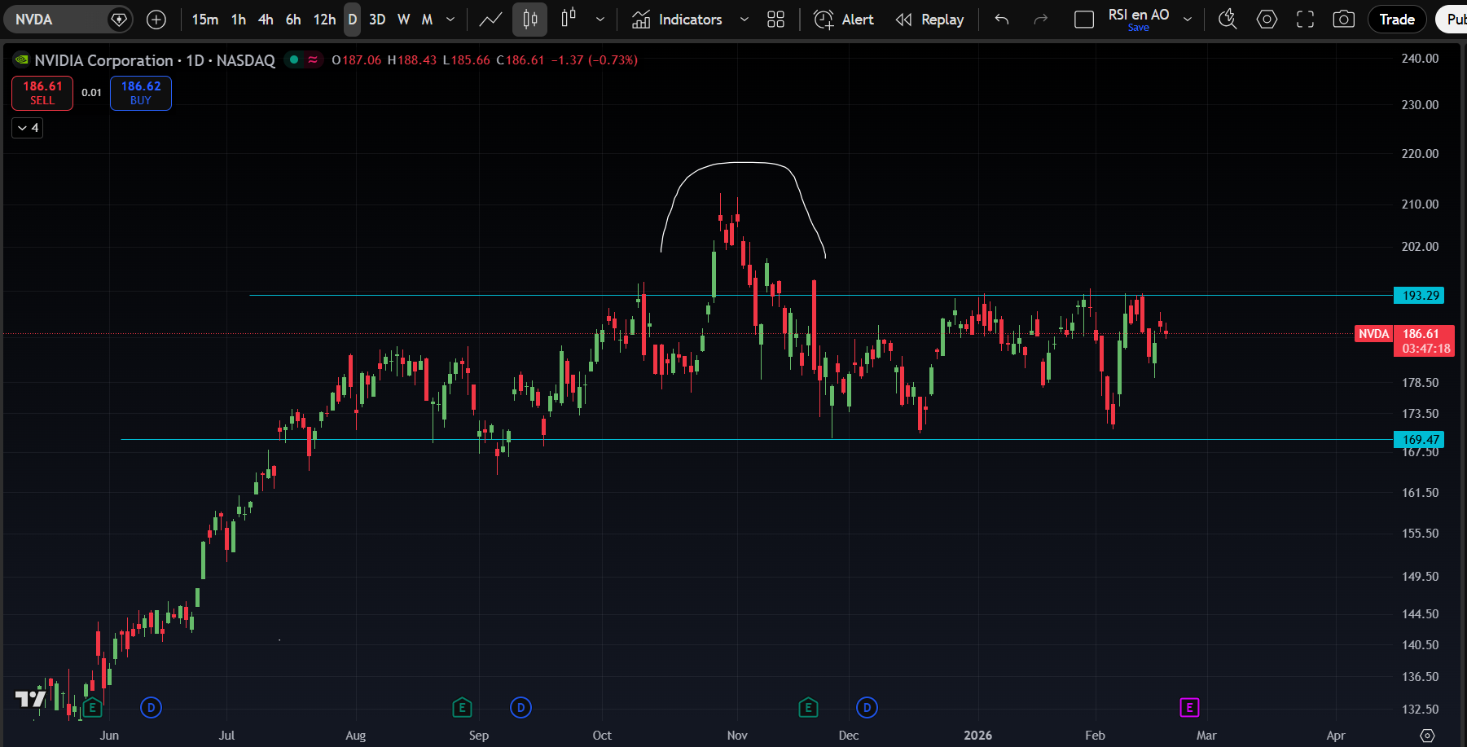Take a chart snapshot with camera icon
This screenshot has height=747, width=1467.
[1343, 20]
